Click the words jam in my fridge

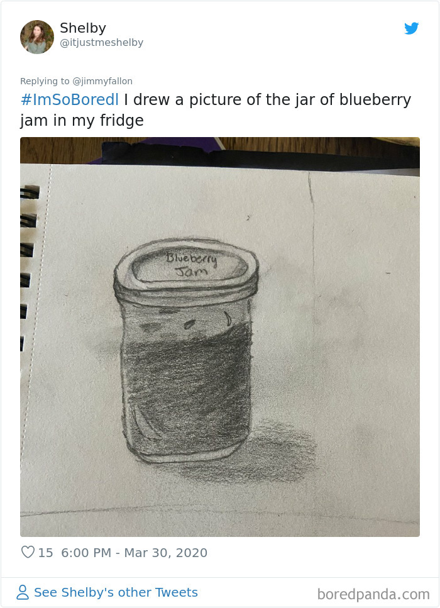pos(82,121)
